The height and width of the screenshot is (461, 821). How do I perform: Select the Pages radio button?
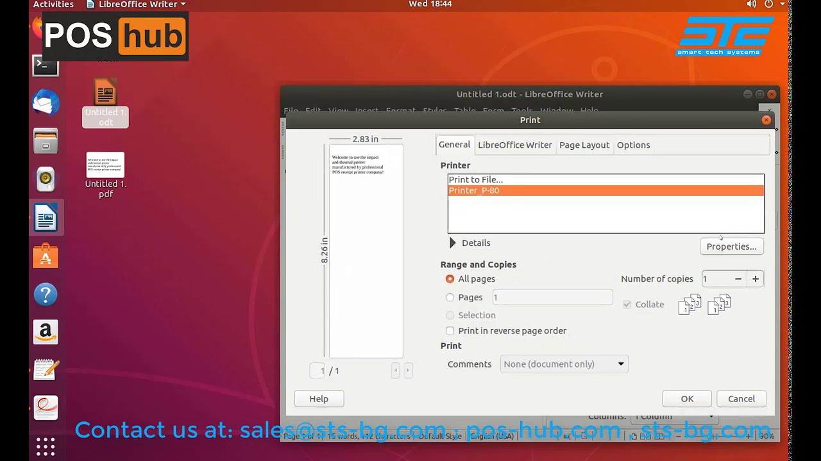pyautogui.click(x=450, y=298)
